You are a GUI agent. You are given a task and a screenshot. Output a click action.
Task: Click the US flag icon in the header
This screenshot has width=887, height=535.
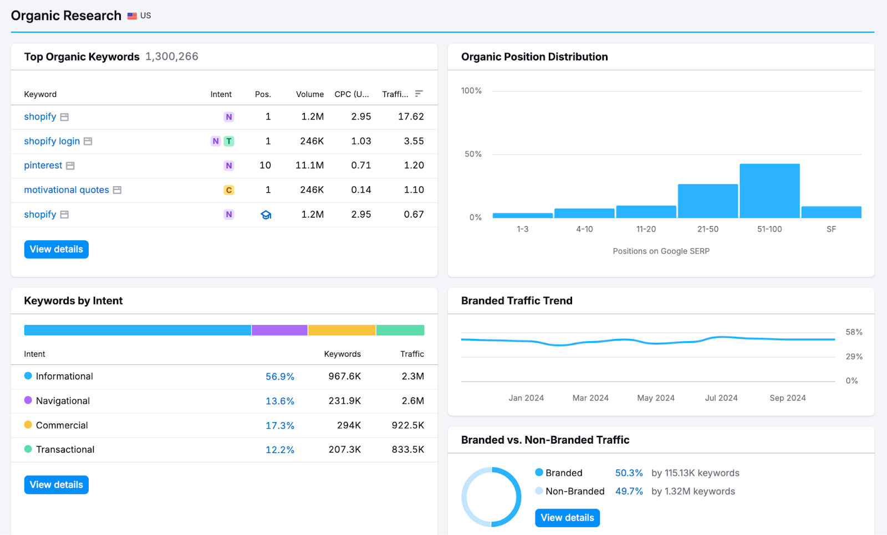pyautogui.click(x=132, y=16)
